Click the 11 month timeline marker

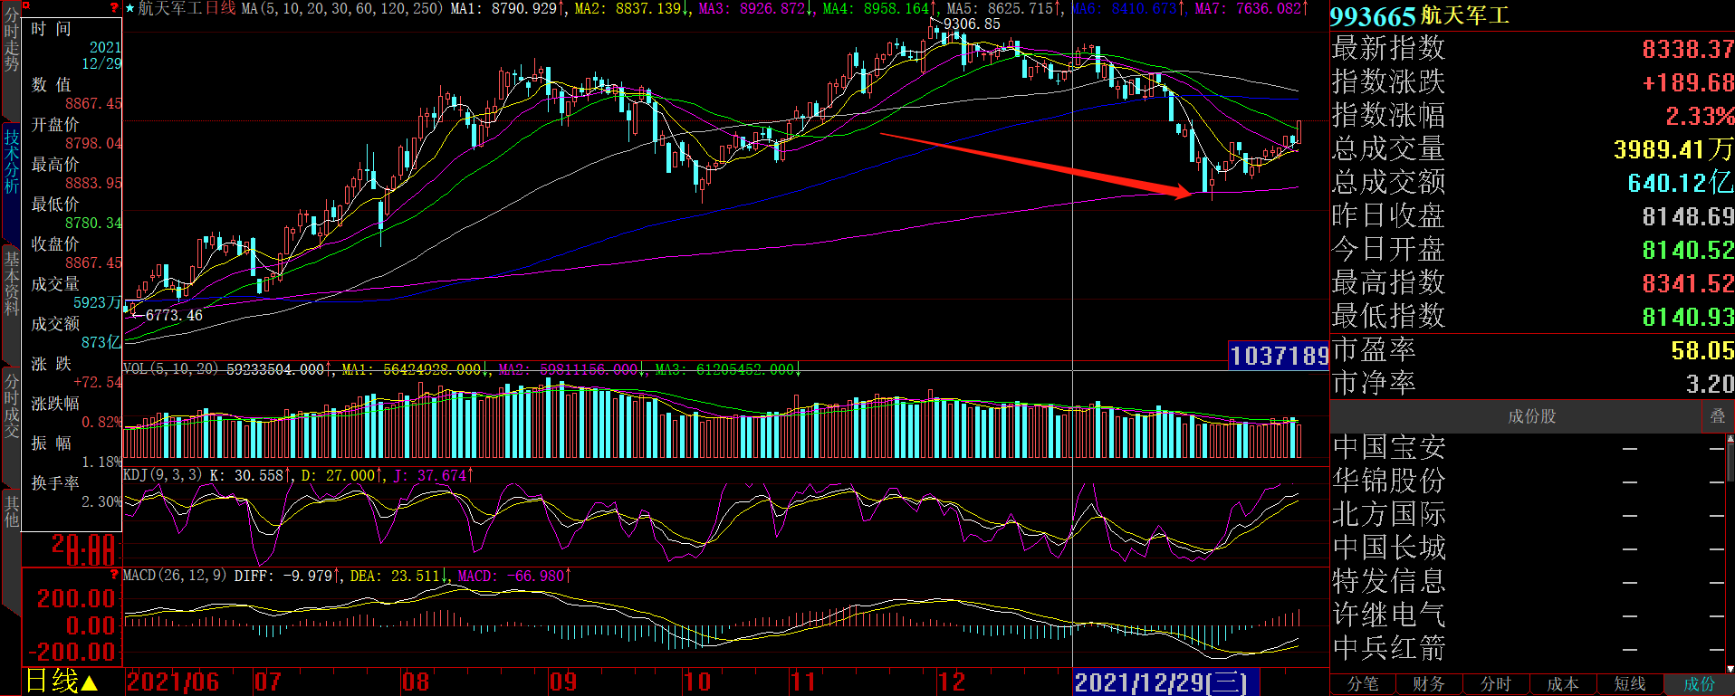pos(803,682)
